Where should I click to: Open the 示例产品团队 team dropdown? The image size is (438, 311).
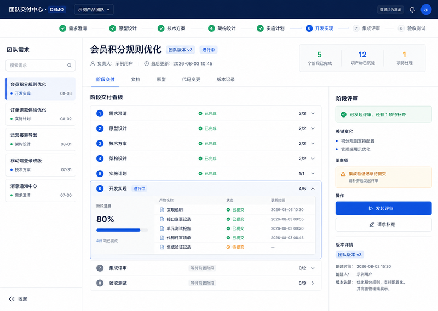(94, 9)
